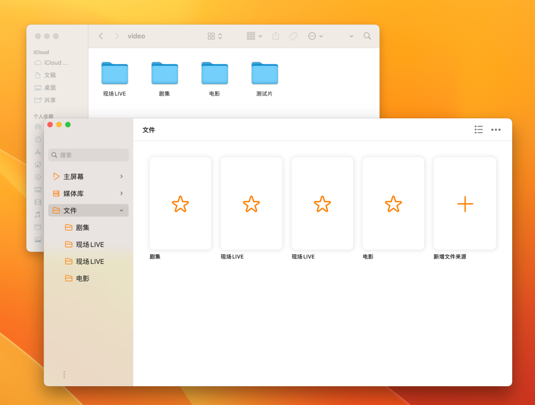535x405 pixels.
Task: Click the Music note icon in Finder sidebar
Action: pyautogui.click(x=38, y=214)
